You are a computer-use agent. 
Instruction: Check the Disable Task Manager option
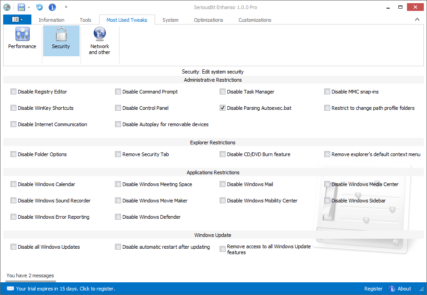[222, 92]
